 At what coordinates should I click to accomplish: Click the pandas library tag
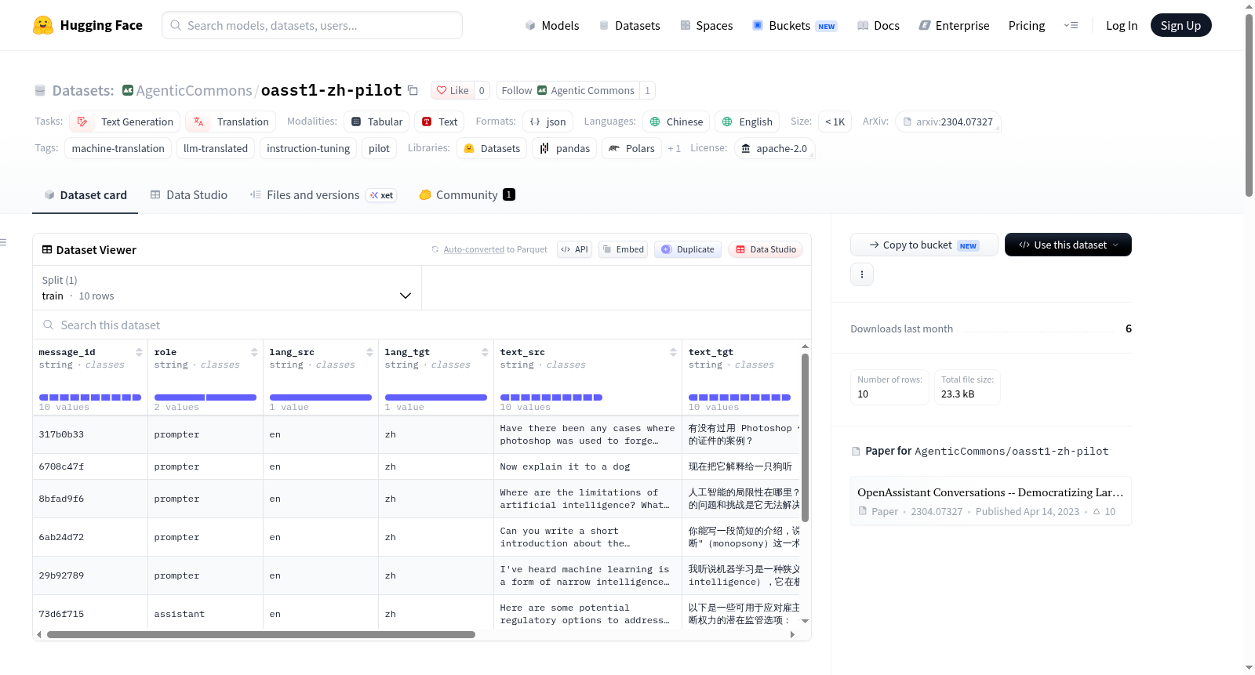(565, 149)
